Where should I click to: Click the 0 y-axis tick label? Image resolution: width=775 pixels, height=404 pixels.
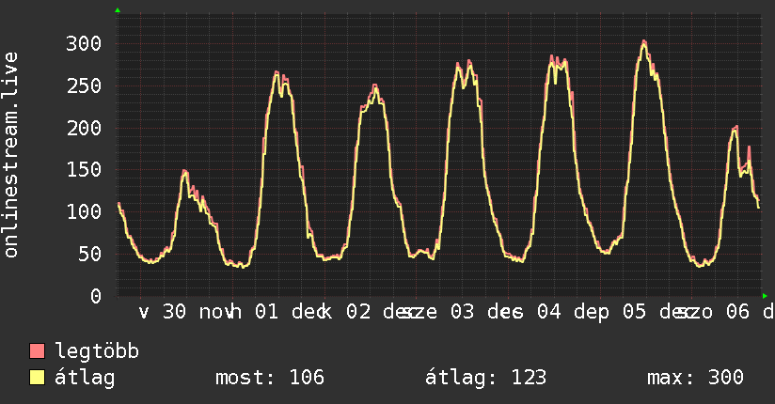tap(94, 296)
